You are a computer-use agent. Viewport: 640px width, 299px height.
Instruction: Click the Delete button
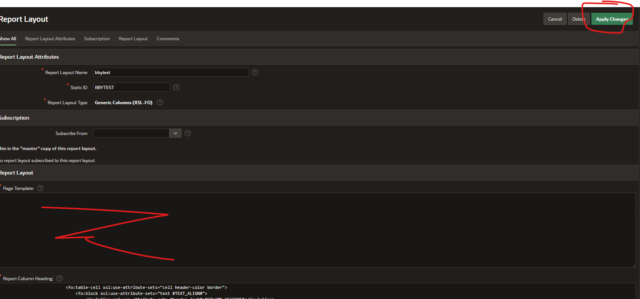[578, 19]
